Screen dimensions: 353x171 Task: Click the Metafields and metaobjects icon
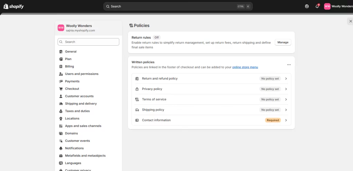point(61,156)
